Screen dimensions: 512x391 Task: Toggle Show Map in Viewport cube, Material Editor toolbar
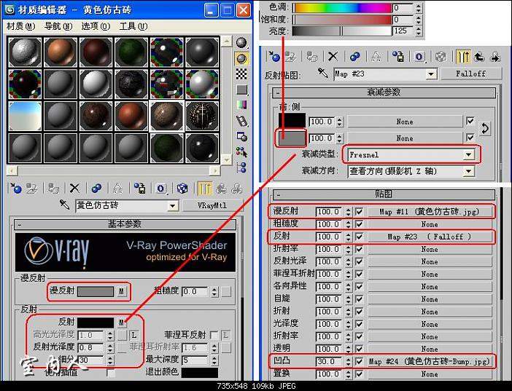tap(182, 188)
